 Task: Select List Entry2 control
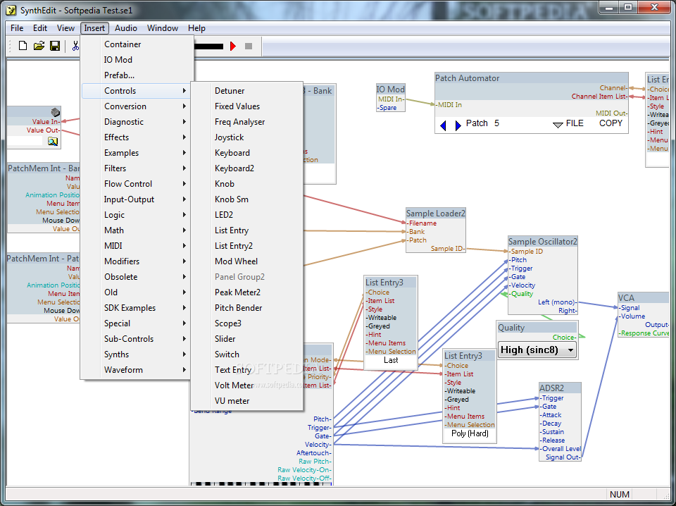(246, 246)
